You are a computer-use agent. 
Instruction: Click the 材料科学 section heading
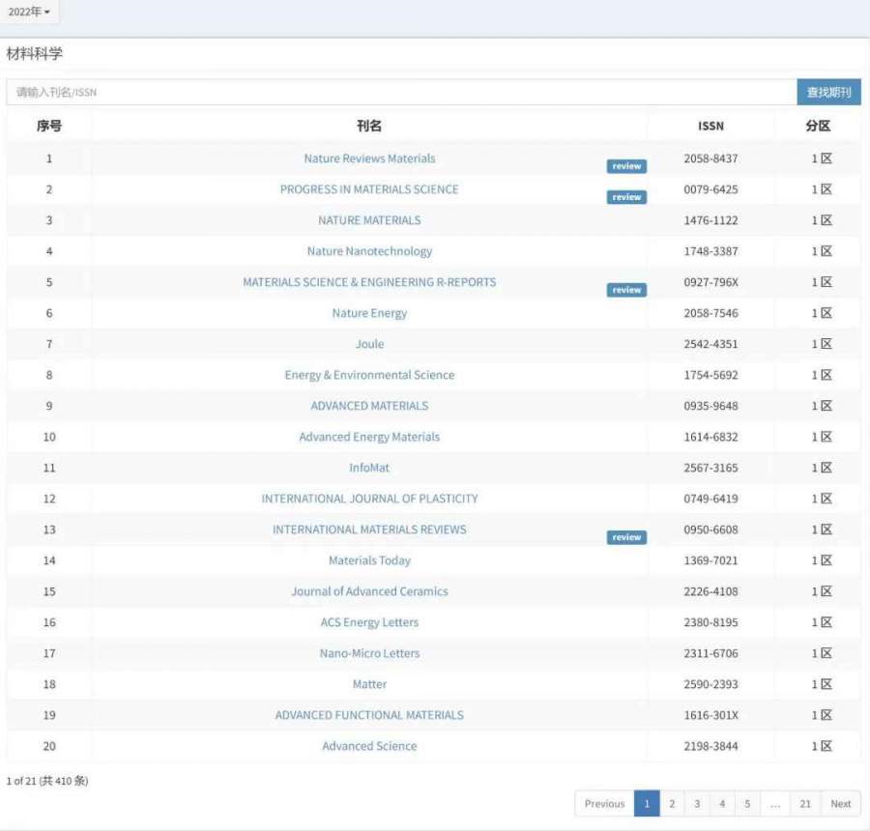(35, 54)
